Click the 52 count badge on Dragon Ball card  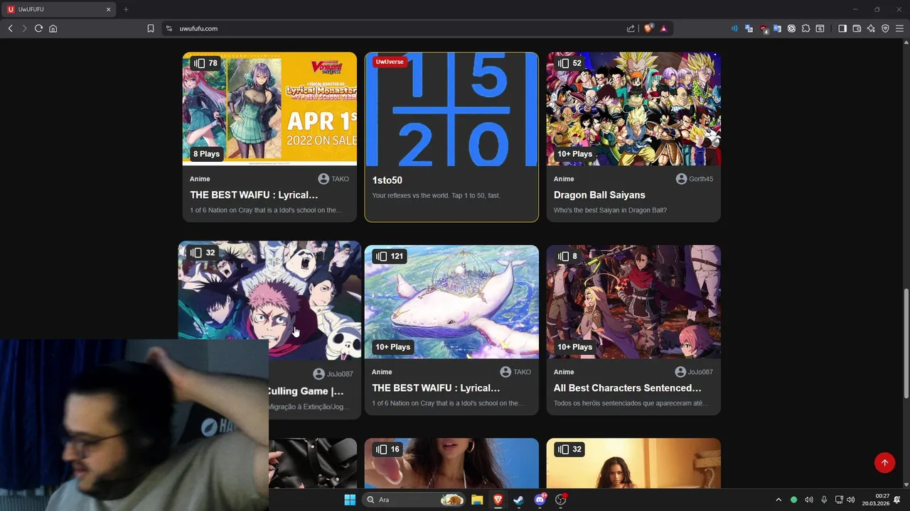(569, 63)
